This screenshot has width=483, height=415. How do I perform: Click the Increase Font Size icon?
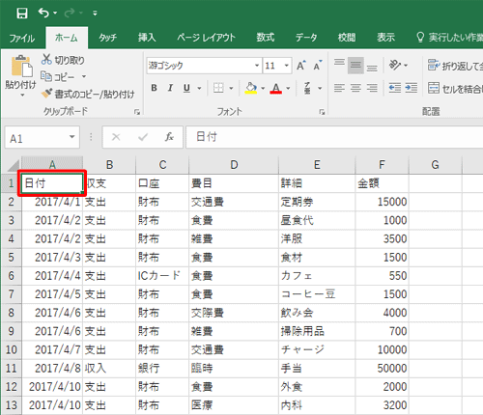point(301,66)
